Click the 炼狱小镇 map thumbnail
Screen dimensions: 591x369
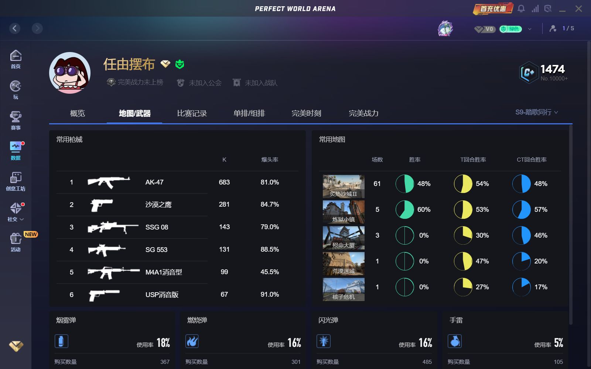[344, 212]
